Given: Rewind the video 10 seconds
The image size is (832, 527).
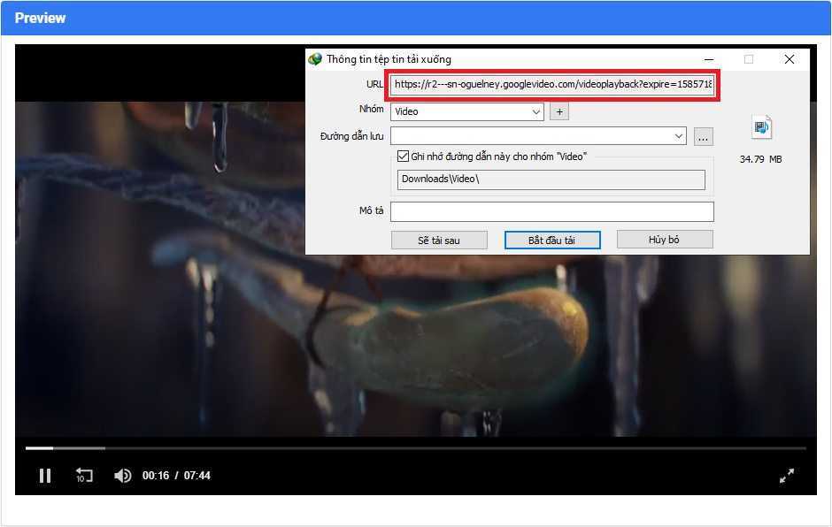Looking at the screenshot, I should click(x=84, y=476).
